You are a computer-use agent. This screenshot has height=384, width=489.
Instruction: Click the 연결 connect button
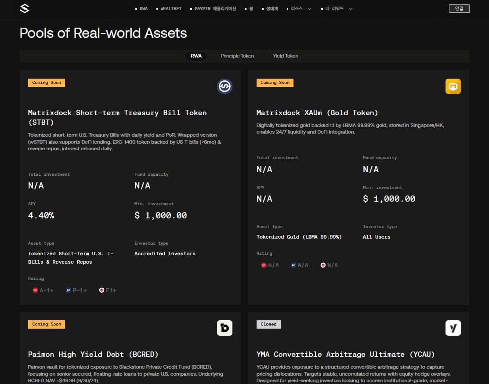[459, 8]
